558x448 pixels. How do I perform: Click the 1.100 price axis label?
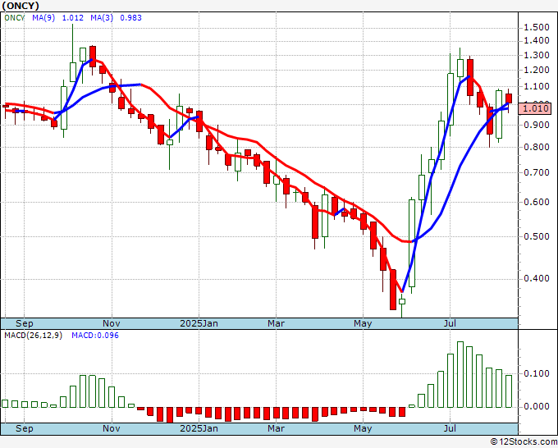tap(537, 86)
